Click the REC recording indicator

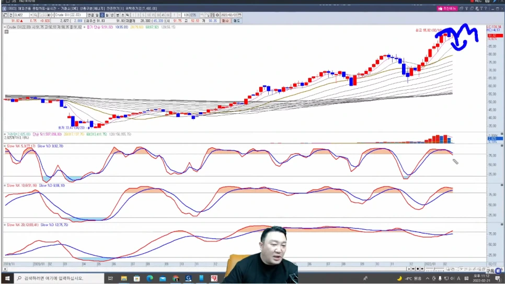tap(476, 1)
